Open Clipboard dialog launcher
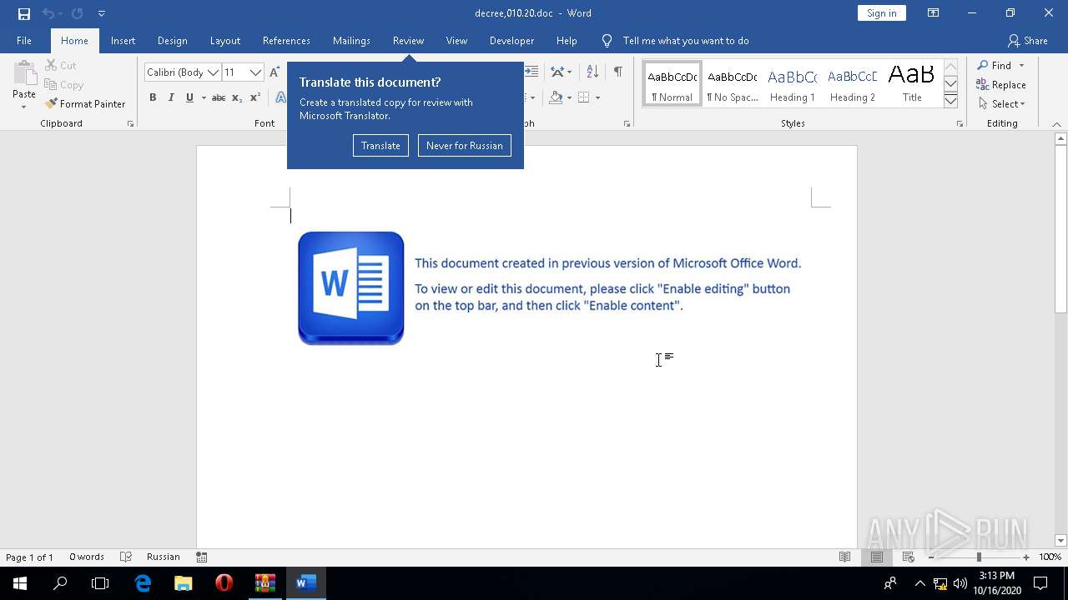Screen dimensions: 1068x600 [130, 123]
